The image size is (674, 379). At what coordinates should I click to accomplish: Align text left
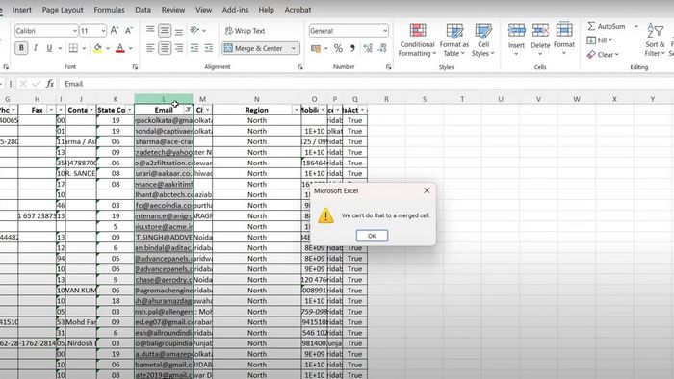[x=150, y=48]
